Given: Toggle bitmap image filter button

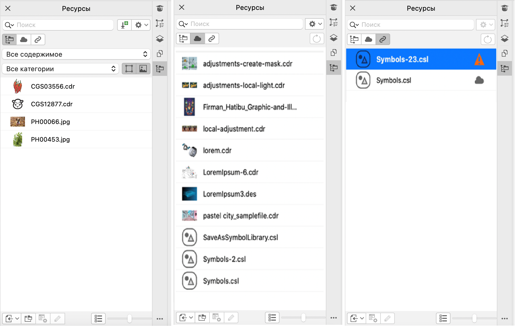Looking at the screenshot, I should tap(143, 69).
